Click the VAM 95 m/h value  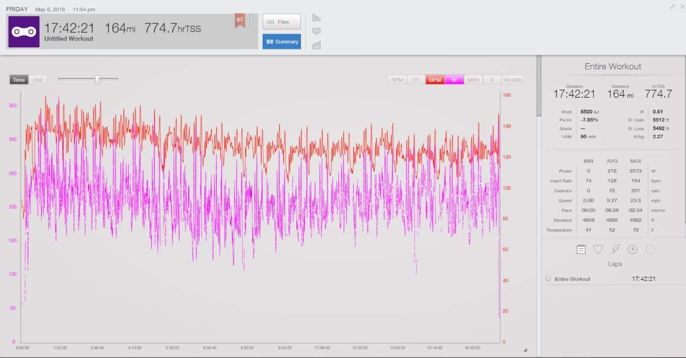[588, 136]
